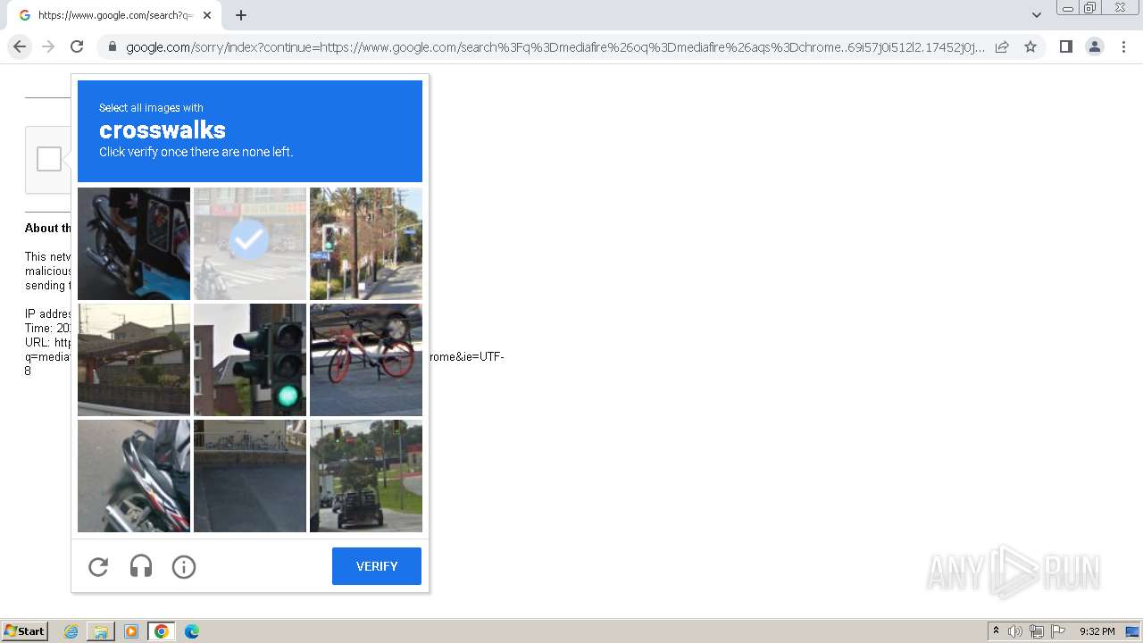Screen dimensions: 1143x643
Task: Open the Chrome three-dot menu
Action: pos(1123,46)
